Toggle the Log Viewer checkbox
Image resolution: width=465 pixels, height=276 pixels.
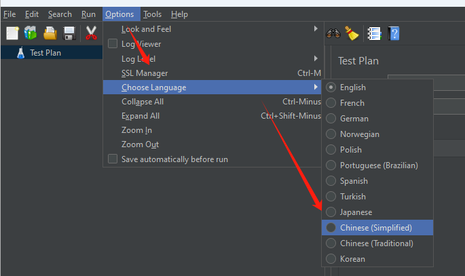pyautogui.click(x=113, y=44)
